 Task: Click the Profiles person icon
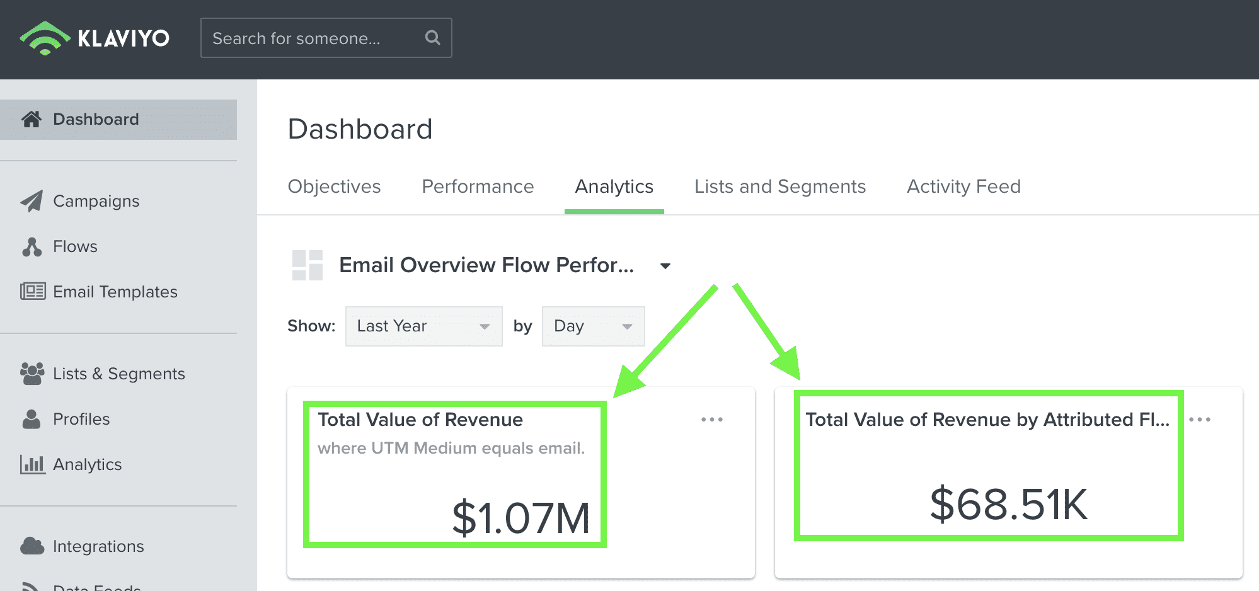(32, 419)
